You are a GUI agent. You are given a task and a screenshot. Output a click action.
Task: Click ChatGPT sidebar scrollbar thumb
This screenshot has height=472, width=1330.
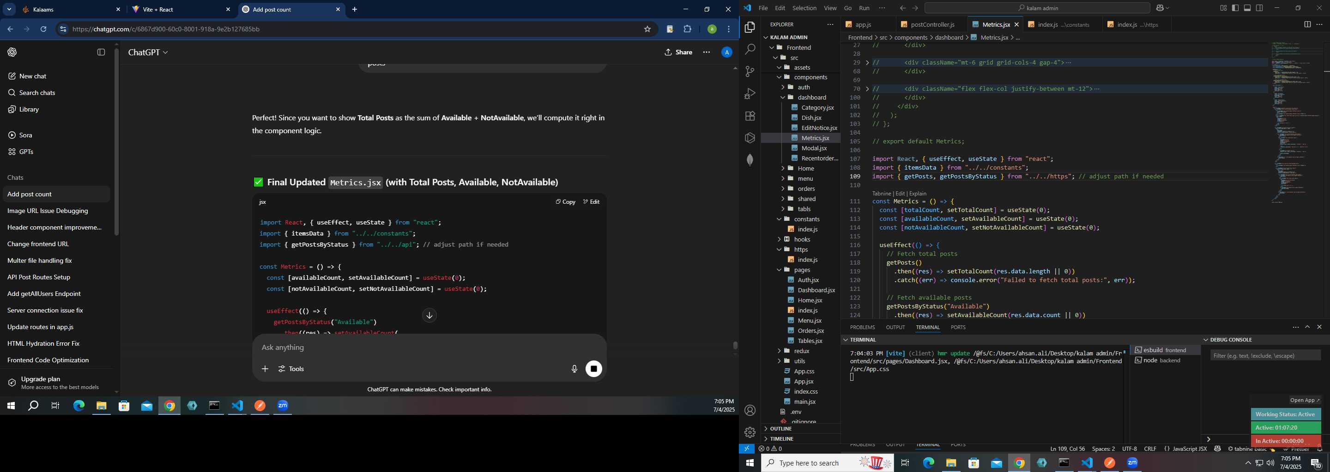[117, 142]
